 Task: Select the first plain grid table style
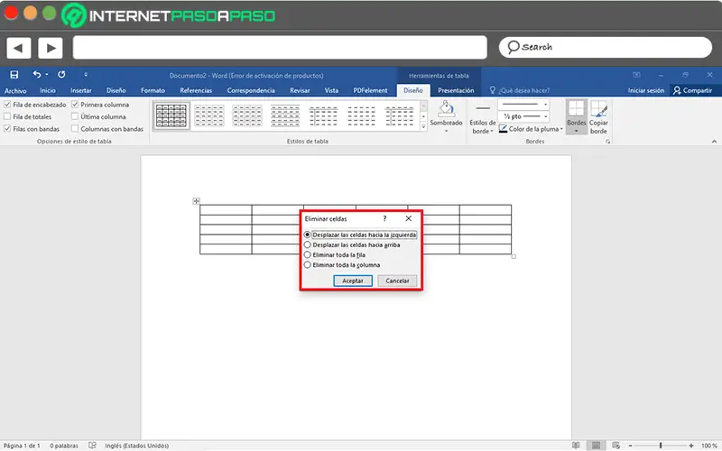point(171,115)
